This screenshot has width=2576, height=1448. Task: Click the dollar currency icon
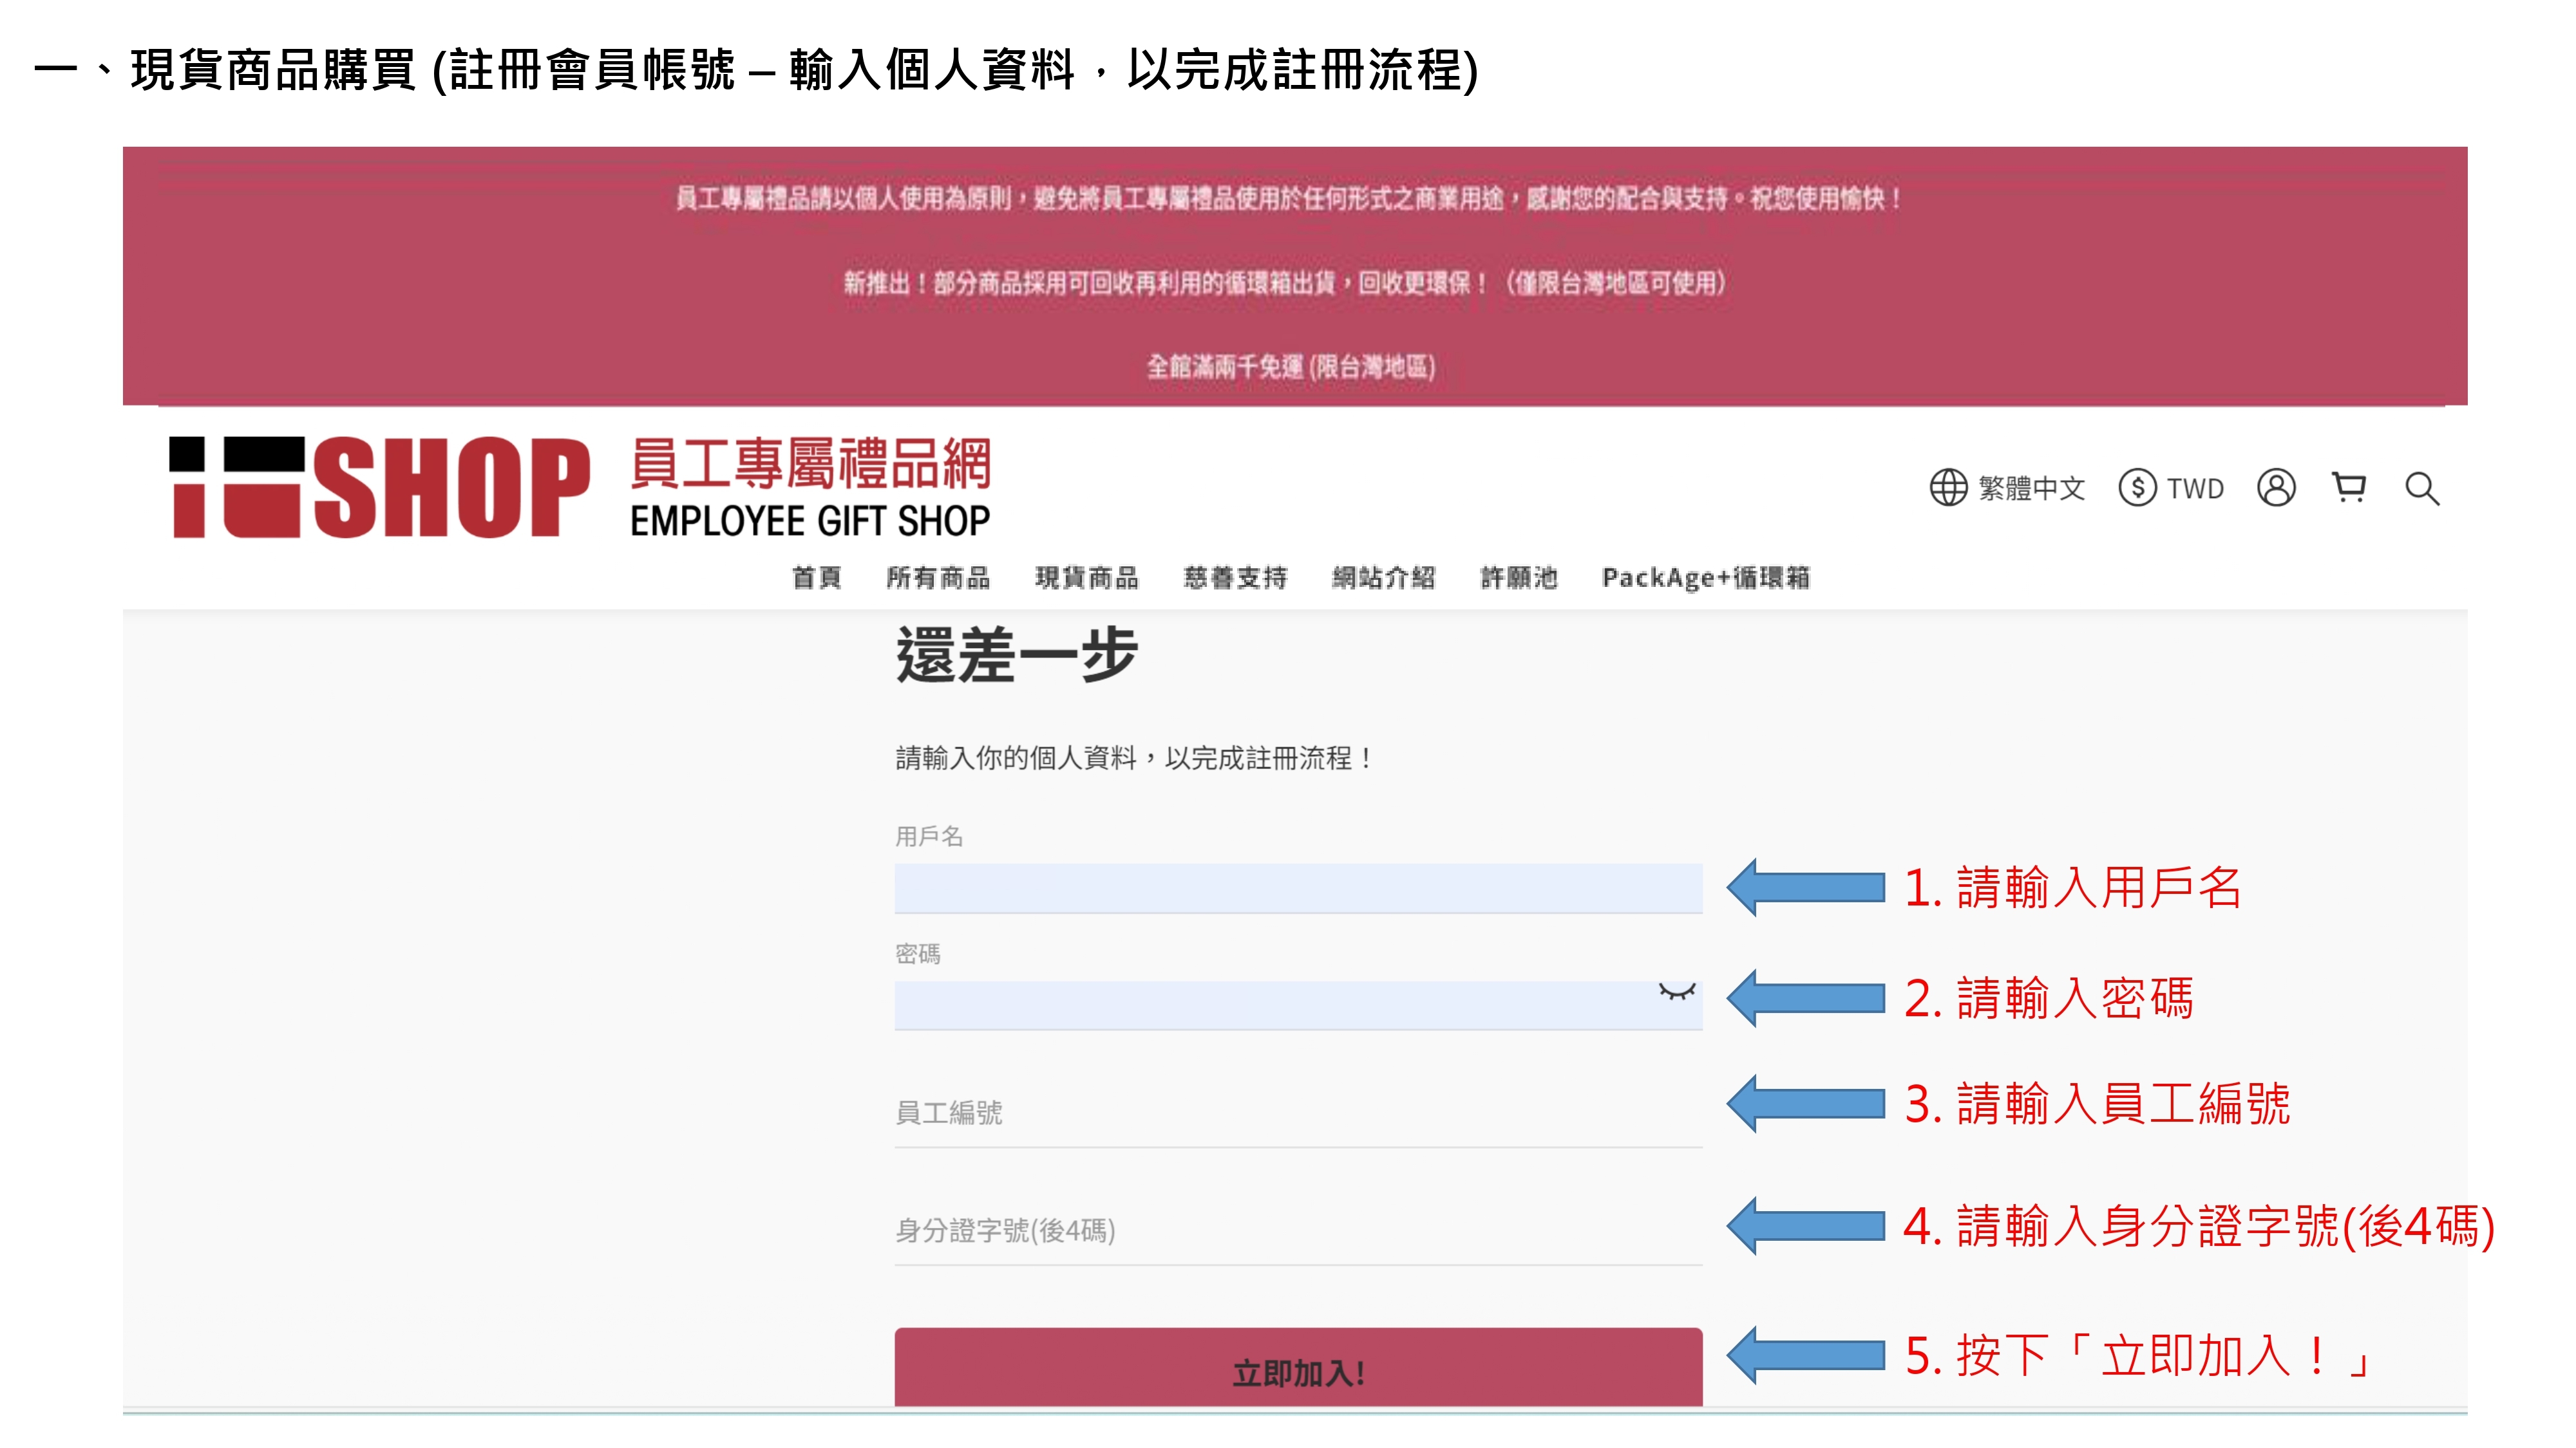pyautogui.click(x=2137, y=488)
